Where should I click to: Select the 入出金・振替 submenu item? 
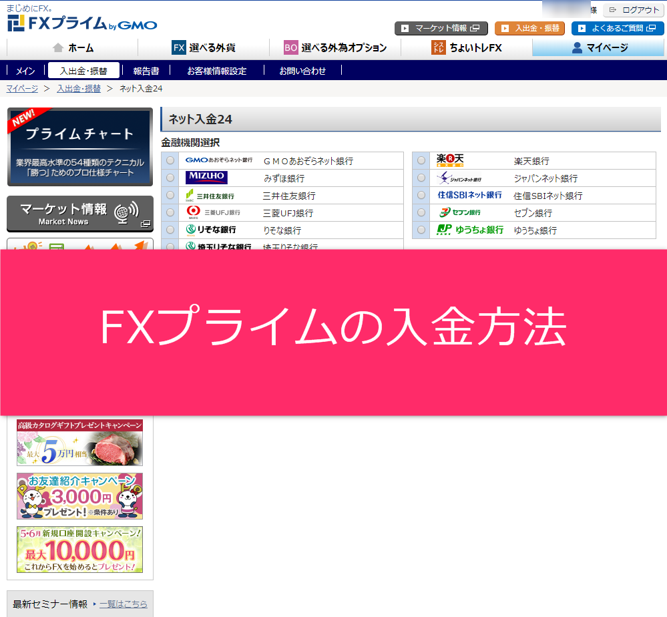click(84, 71)
